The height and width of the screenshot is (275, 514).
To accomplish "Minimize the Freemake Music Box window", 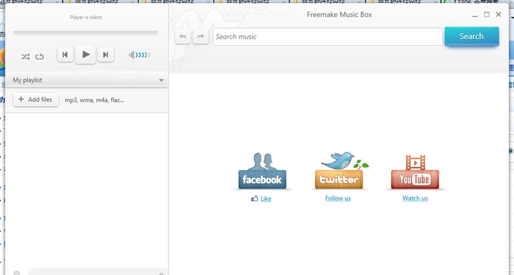I will point(475,15).
